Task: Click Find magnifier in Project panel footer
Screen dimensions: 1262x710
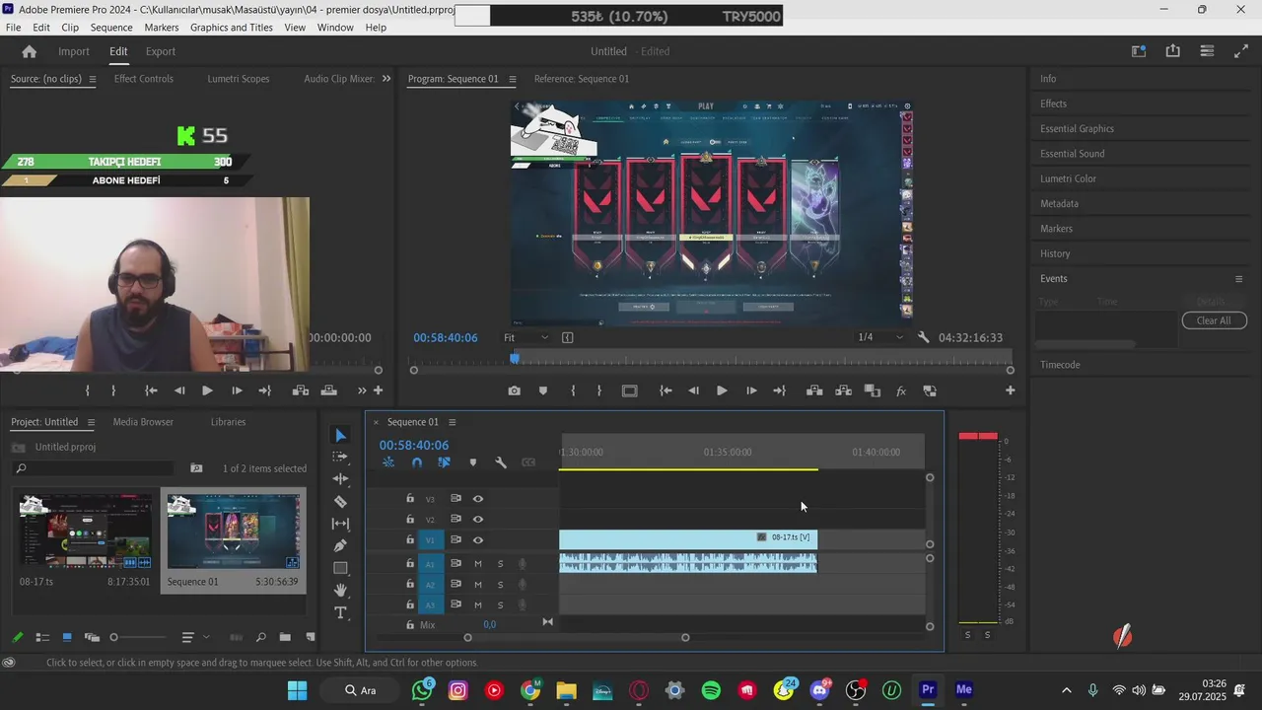Action: click(x=261, y=637)
